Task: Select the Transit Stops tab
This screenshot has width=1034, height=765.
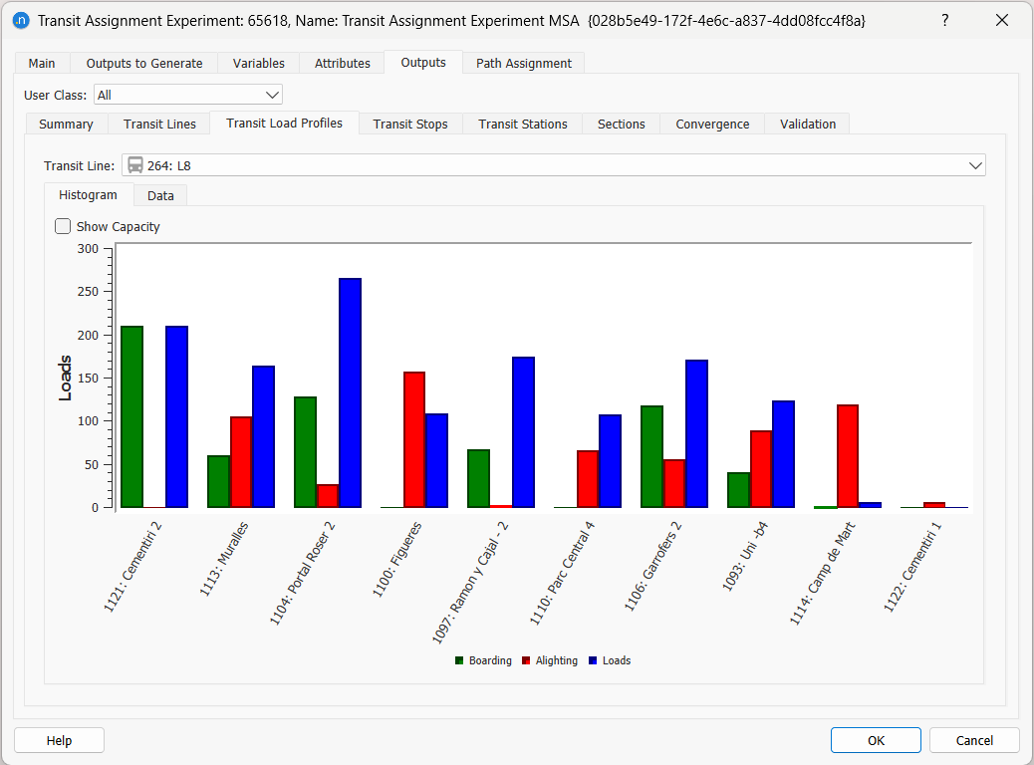Action: click(x=409, y=124)
